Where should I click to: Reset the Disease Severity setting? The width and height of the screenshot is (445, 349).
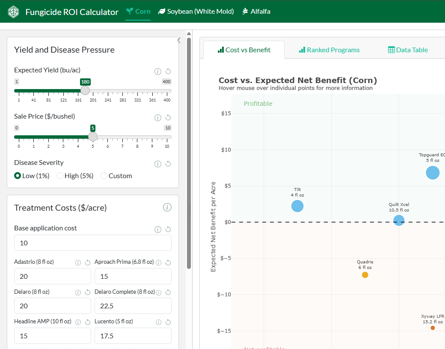pos(168,164)
